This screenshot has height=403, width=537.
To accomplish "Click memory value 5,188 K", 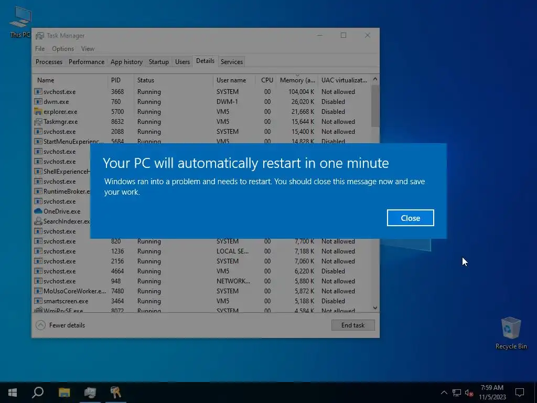I will click(x=304, y=301).
